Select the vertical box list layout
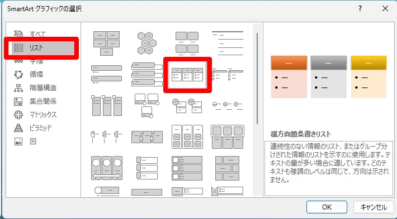 click(x=147, y=75)
